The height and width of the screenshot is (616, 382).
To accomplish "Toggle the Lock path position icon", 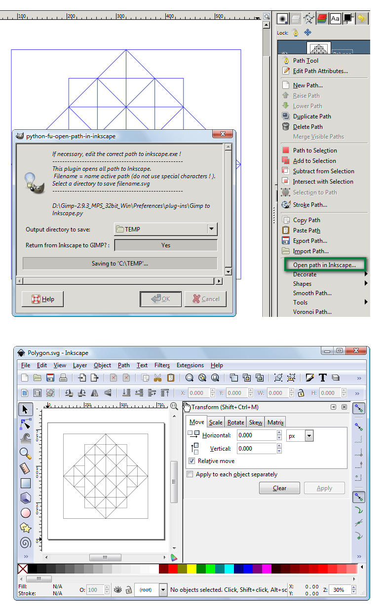I will coord(307,33).
